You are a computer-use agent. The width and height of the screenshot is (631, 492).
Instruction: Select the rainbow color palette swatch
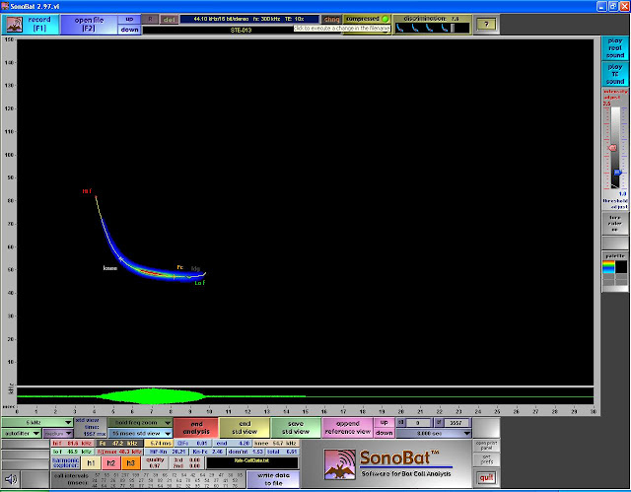click(608, 267)
